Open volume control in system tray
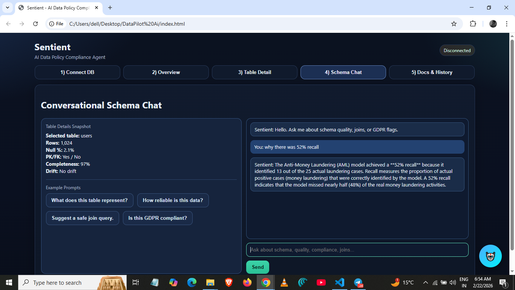 453,282
